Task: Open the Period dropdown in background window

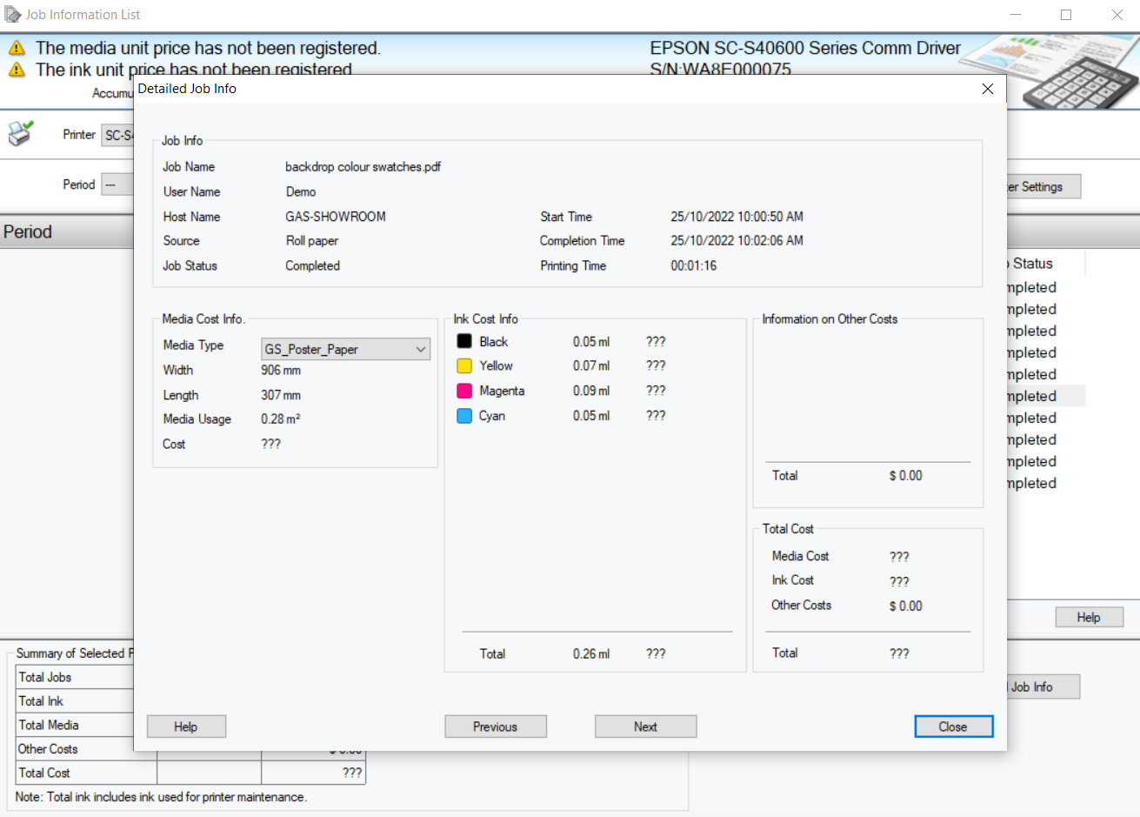Action: point(117,184)
